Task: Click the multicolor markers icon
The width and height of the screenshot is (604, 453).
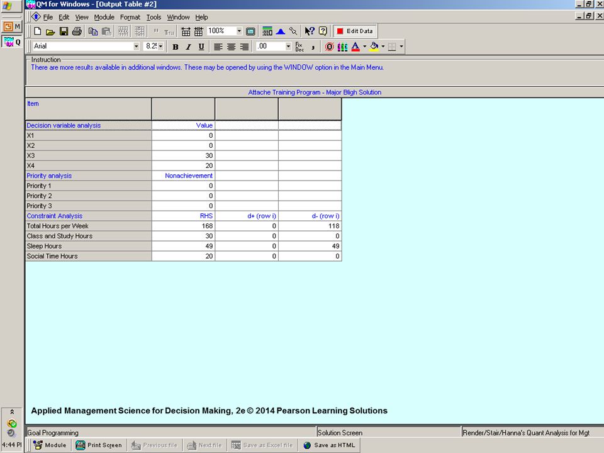Action: pos(342,47)
